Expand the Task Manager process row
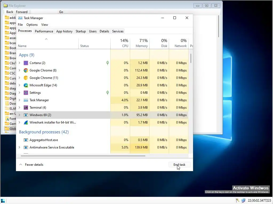 pyautogui.click(x=19, y=100)
